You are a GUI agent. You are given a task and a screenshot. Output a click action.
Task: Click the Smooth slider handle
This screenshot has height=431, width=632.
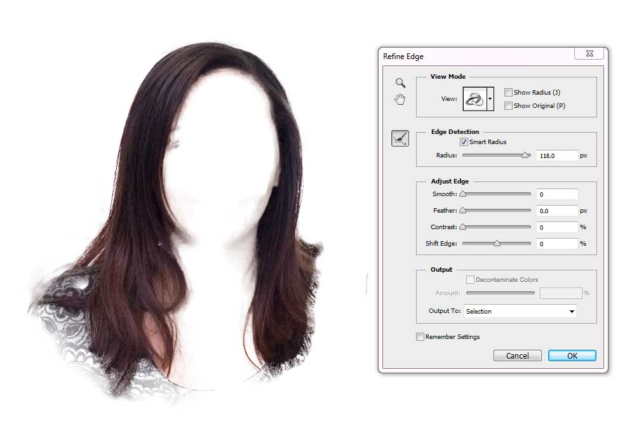(x=463, y=194)
